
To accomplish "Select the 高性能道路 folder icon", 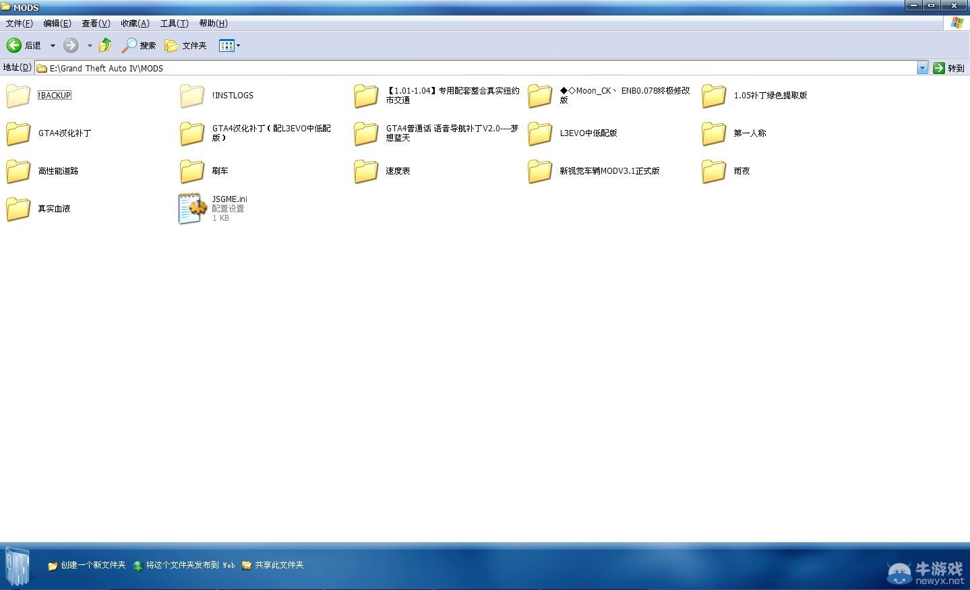I will click(18, 171).
